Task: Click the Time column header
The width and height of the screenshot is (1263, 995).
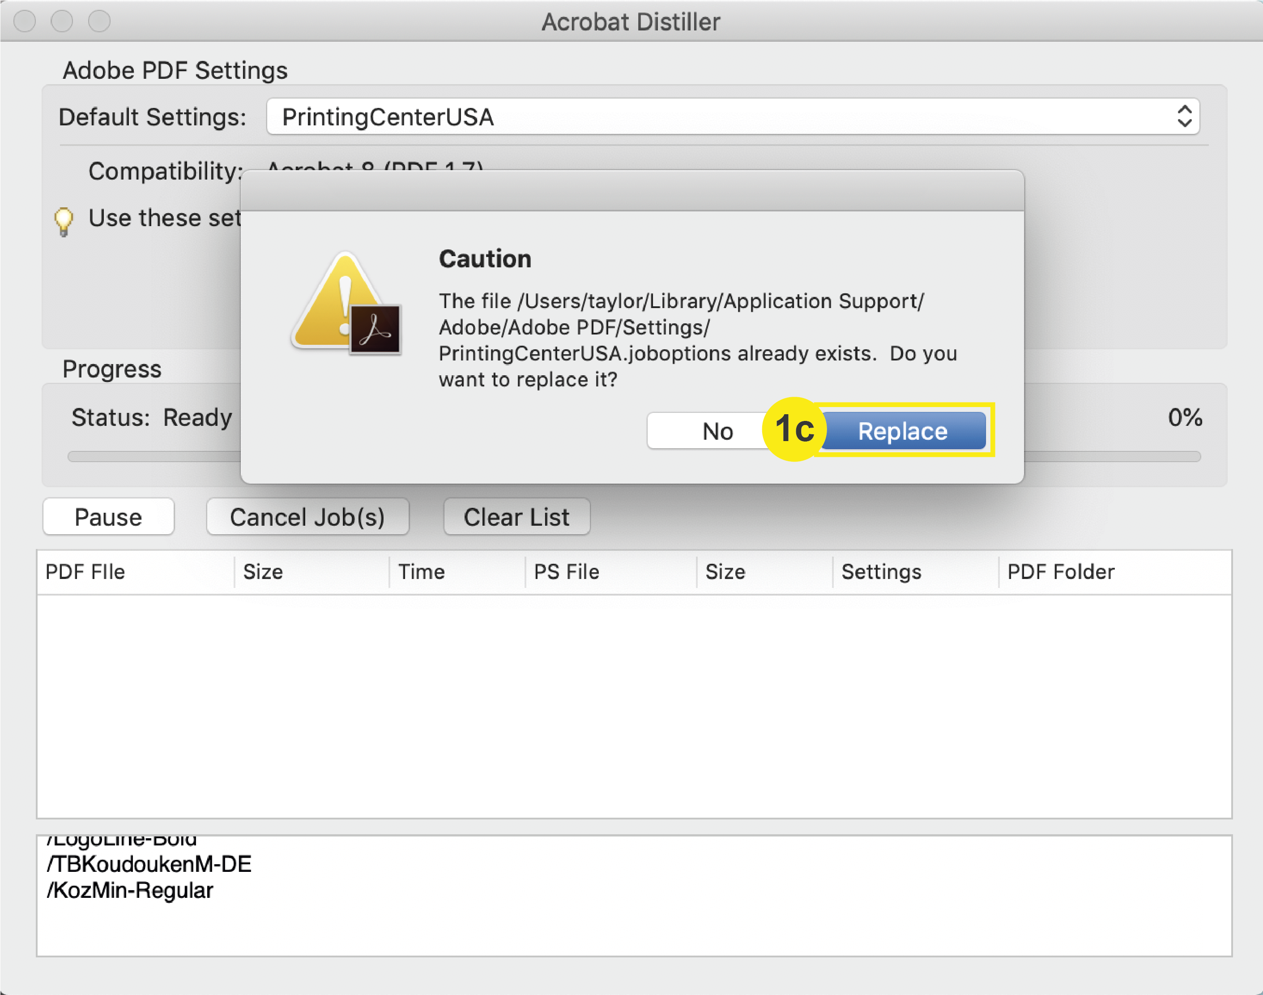Action: [x=422, y=571]
